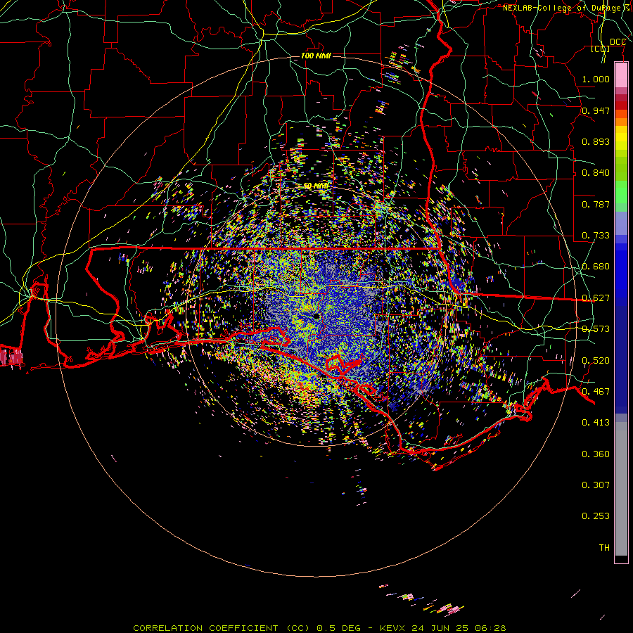Click the 0.467 legend value

pyautogui.click(x=596, y=392)
